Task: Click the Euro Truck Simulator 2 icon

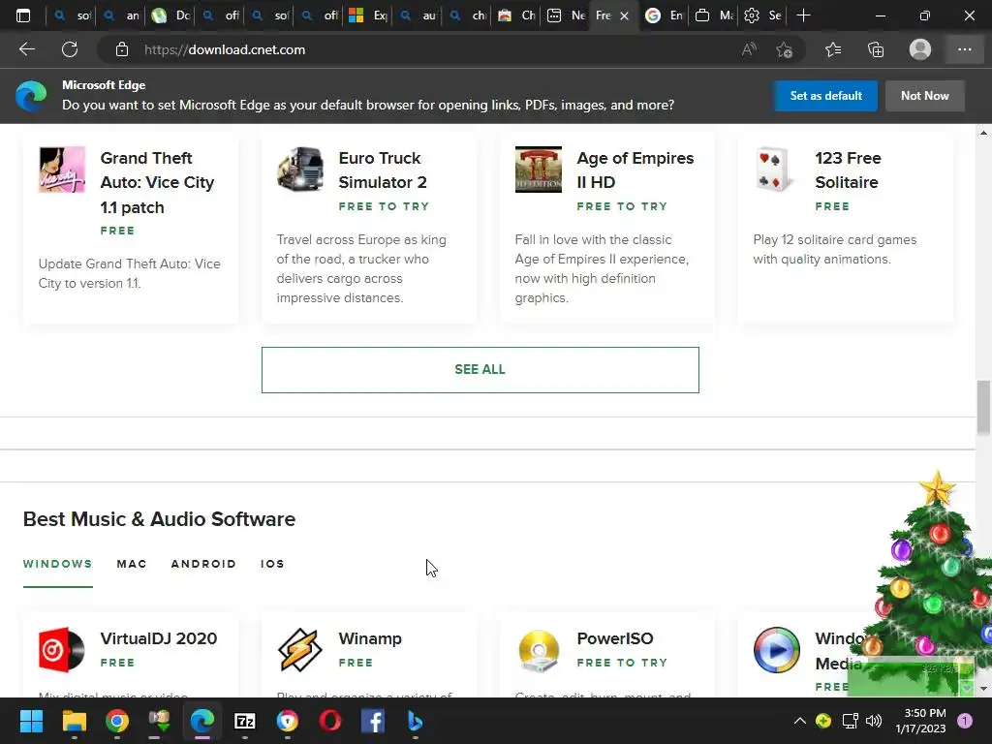Action: (300, 170)
